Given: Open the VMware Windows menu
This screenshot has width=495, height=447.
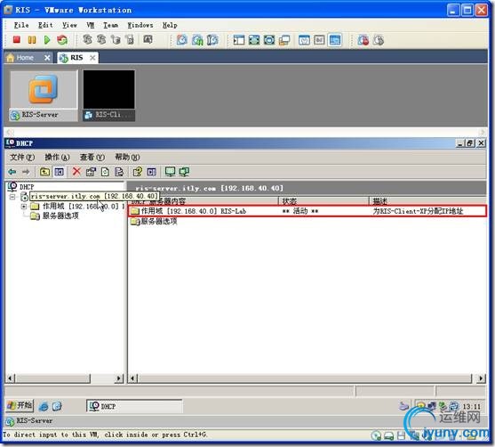Looking at the screenshot, I should click(140, 25).
